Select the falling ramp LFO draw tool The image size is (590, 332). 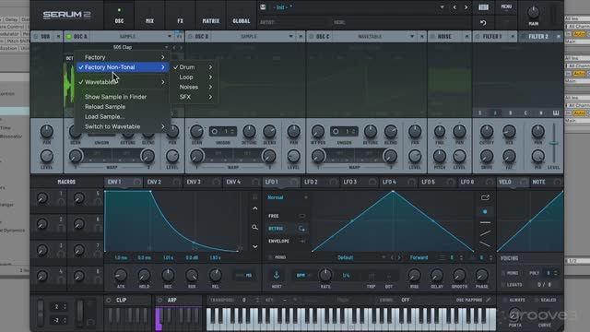(x=485, y=244)
